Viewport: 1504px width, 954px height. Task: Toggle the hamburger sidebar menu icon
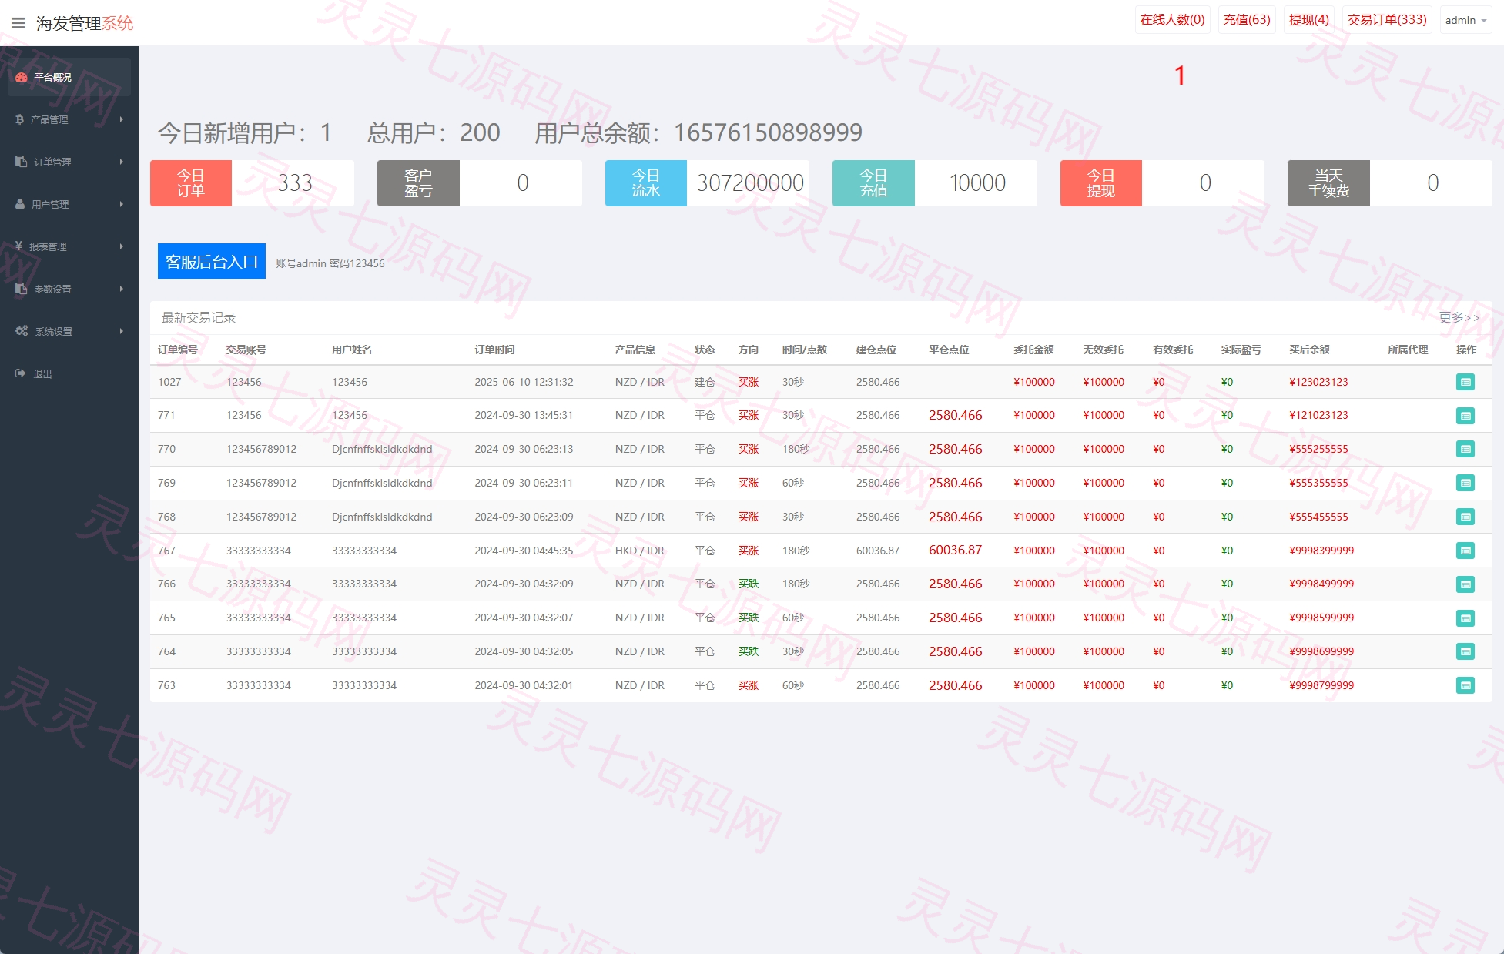point(18,23)
